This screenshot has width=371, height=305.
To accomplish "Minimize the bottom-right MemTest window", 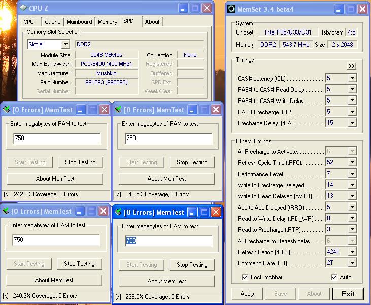I will click(192, 212).
